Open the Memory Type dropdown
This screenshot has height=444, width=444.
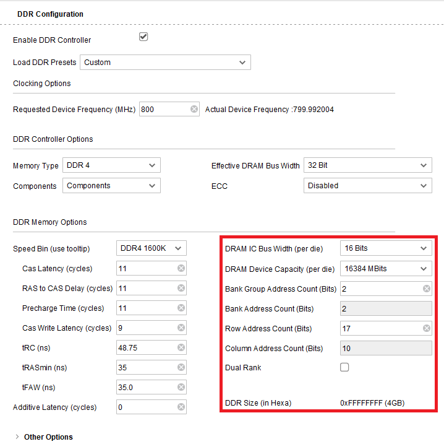111,165
